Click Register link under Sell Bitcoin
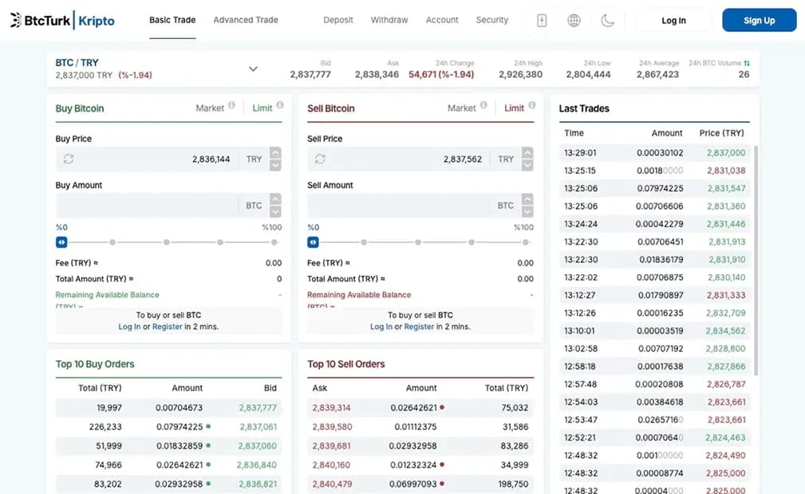Viewport: 805px width, 494px height. (x=419, y=327)
